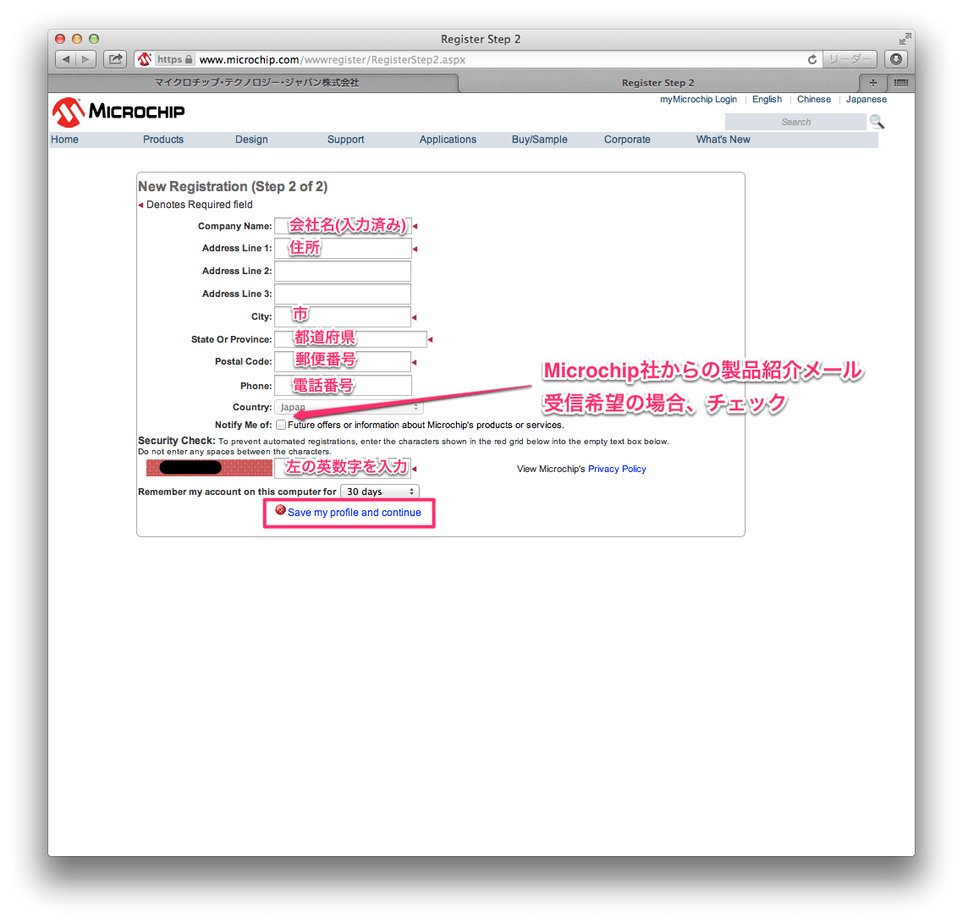Enable the Notify Me of future offers checkbox

click(280, 424)
